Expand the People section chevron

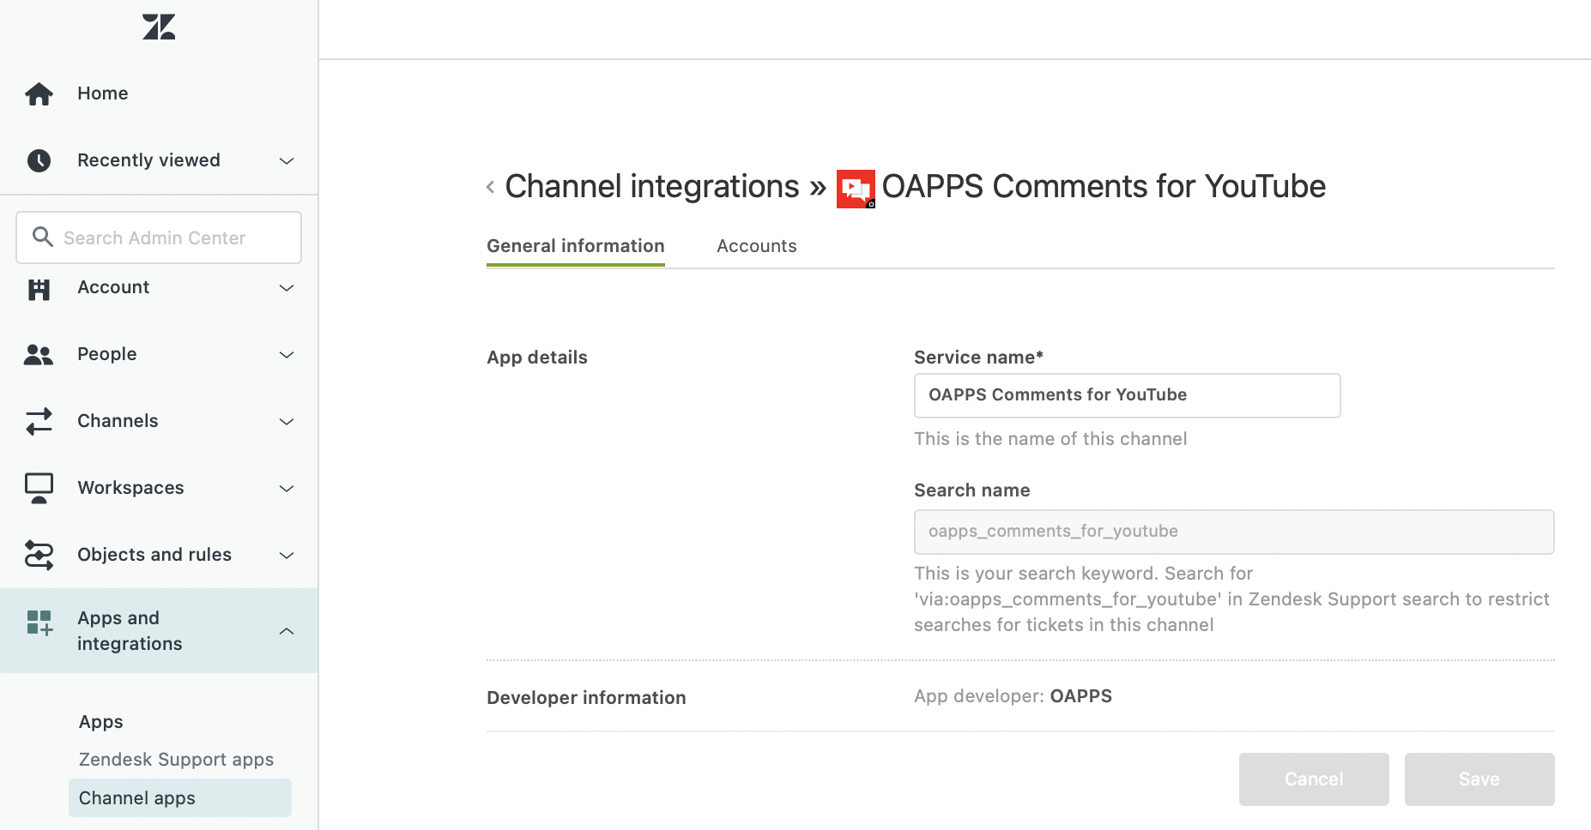point(287,355)
